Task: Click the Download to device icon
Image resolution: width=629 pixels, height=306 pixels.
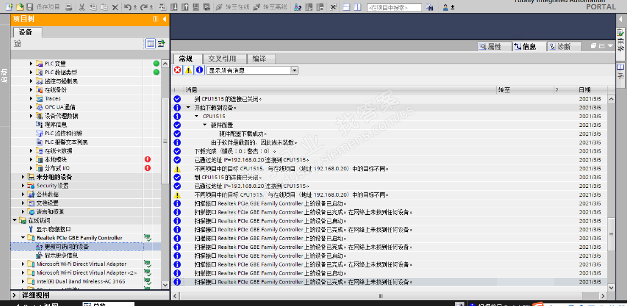Action: click(x=174, y=7)
